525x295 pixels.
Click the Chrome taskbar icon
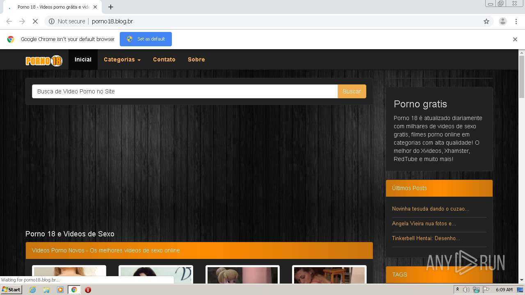point(74,290)
